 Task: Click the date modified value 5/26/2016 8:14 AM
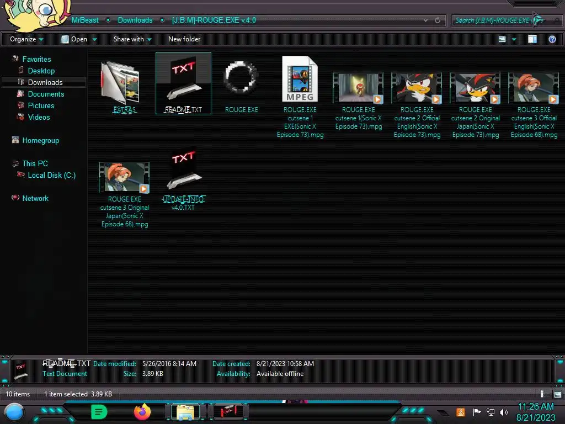[x=169, y=363]
